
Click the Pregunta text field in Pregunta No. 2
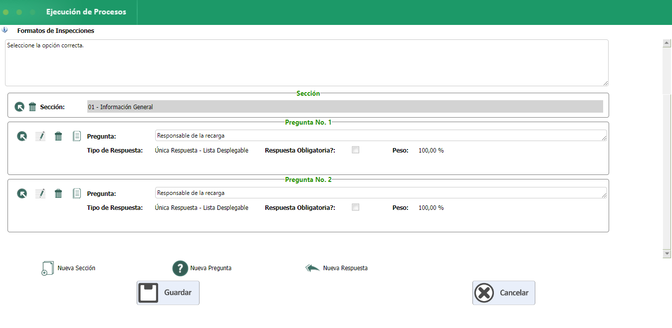tap(381, 193)
